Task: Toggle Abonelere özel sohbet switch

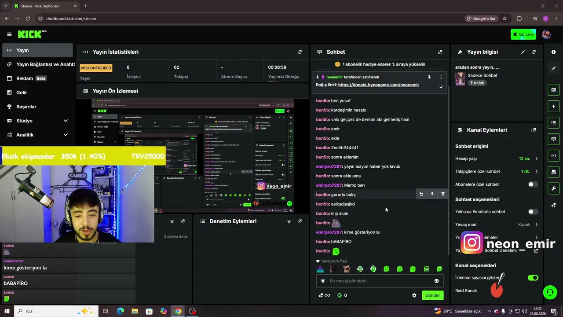Action: [x=533, y=184]
